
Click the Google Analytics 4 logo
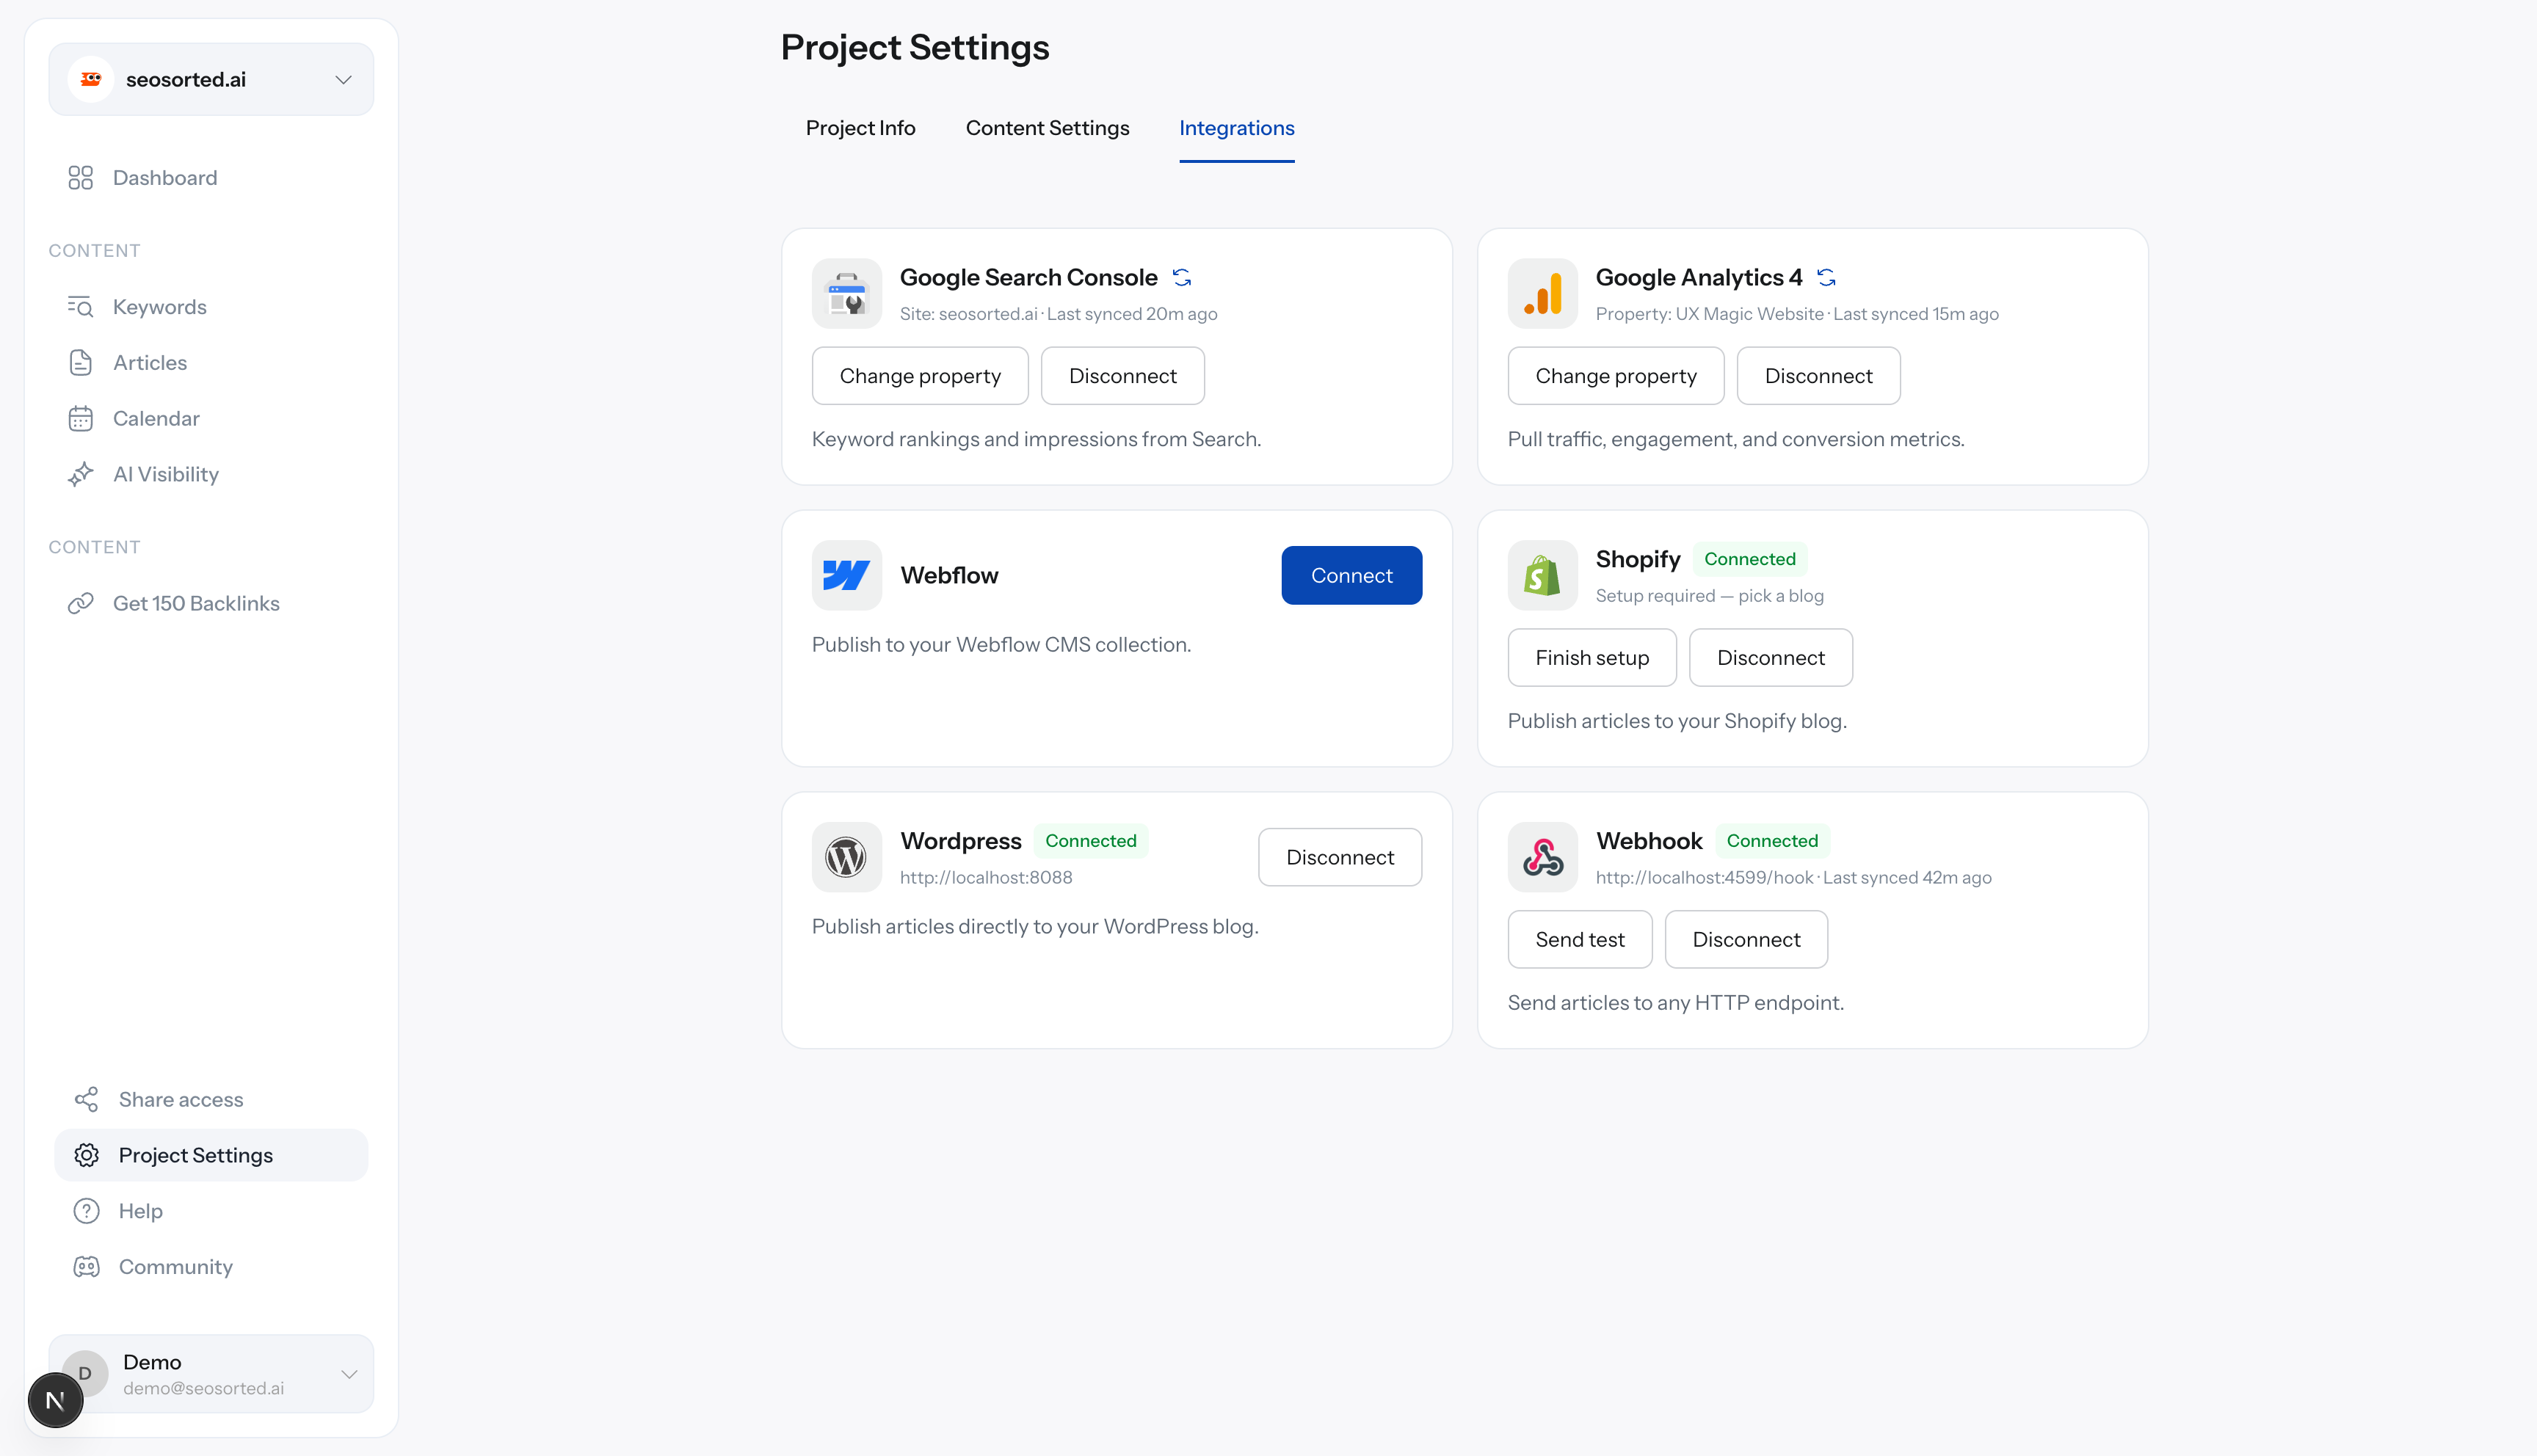(x=1542, y=294)
